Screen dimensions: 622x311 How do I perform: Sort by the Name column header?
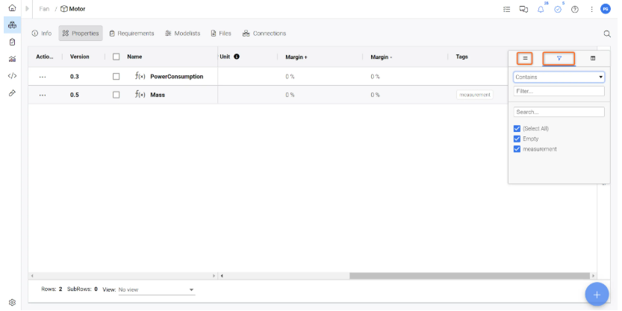pyautogui.click(x=134, y=57)
